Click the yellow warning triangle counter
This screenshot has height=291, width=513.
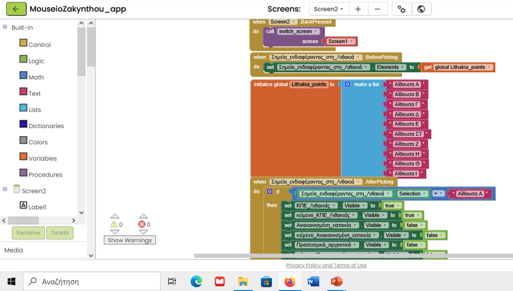(x=114, y=224)
